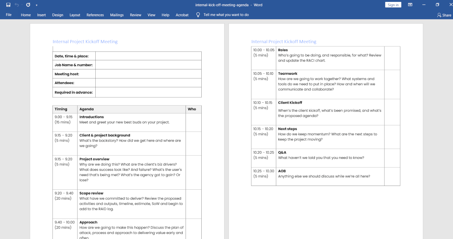Click the Teamwork agenda title

(288, 73)
